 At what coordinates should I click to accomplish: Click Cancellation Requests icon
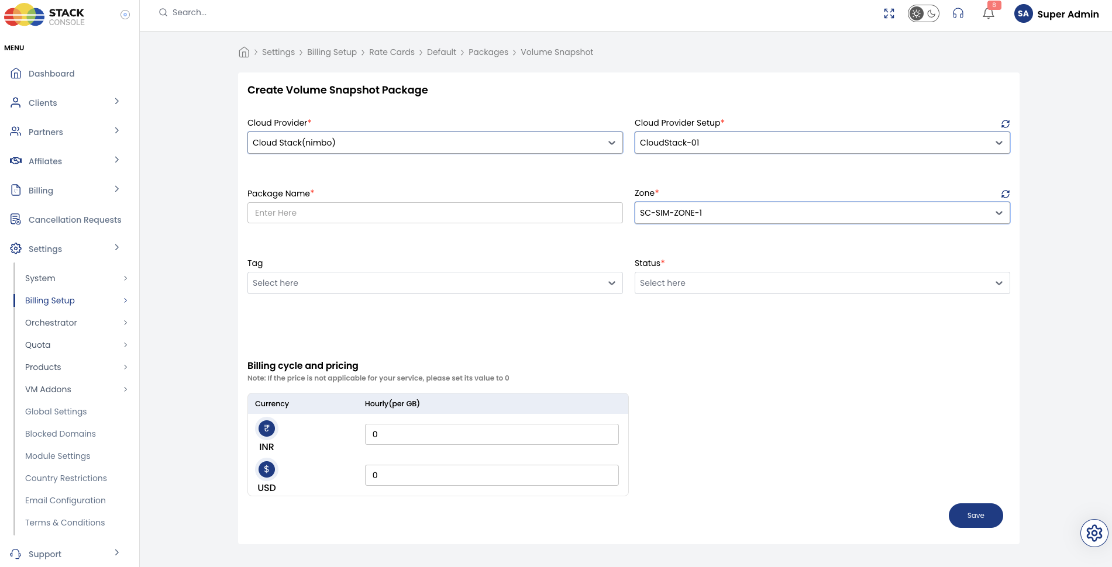click(x=16, y=219)
